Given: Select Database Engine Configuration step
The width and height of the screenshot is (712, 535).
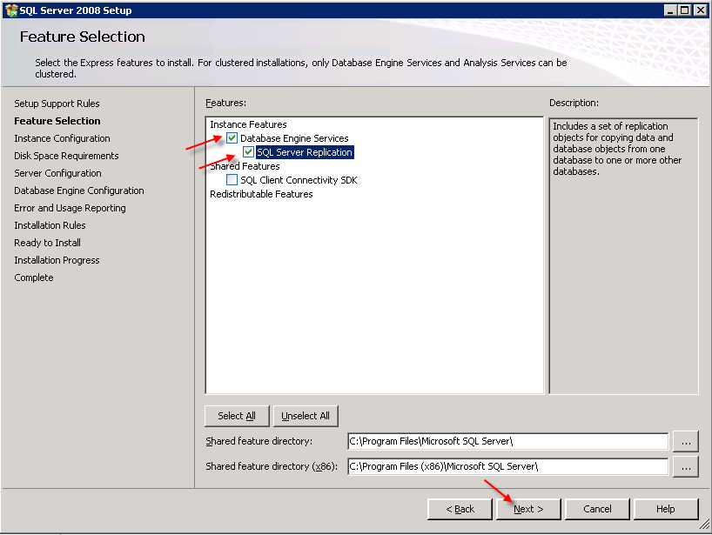Looking at the screenshot, I should click(x=79, y=191).
